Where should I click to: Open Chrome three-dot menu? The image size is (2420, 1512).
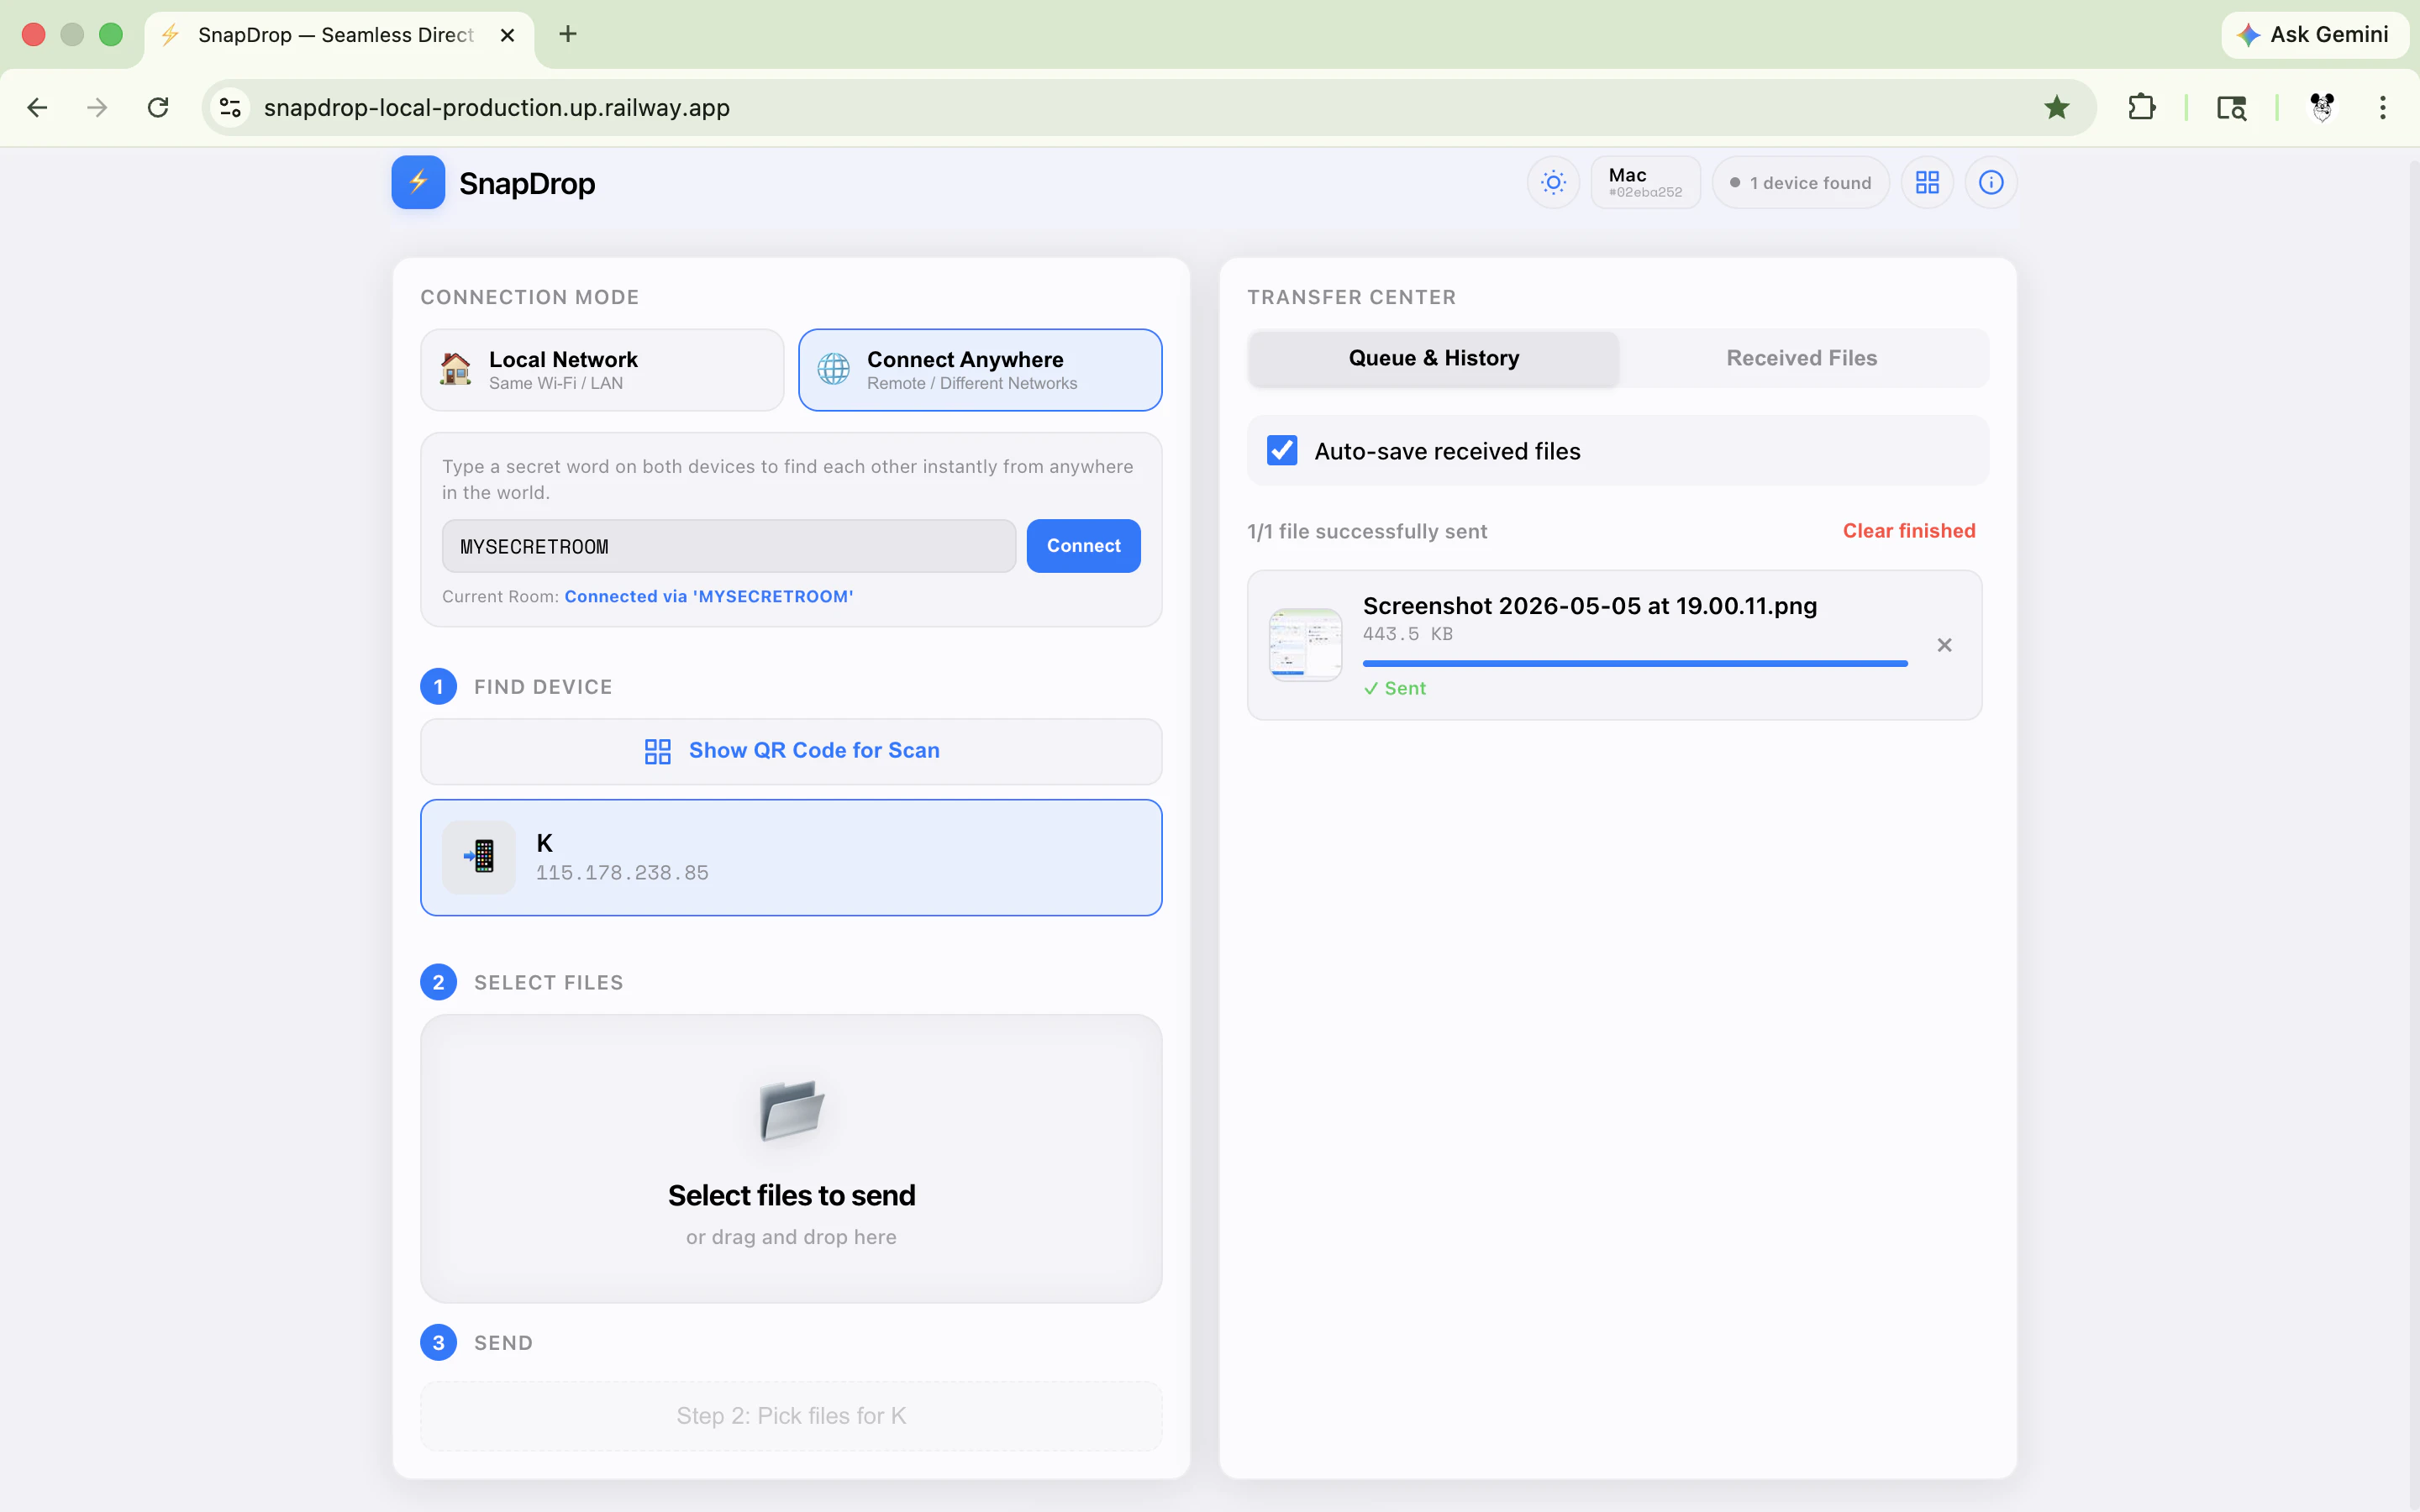pos(2383,107)
